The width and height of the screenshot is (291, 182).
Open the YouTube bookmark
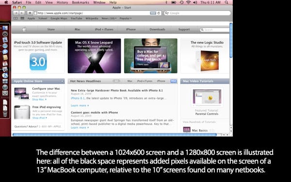tap(76, 18)
